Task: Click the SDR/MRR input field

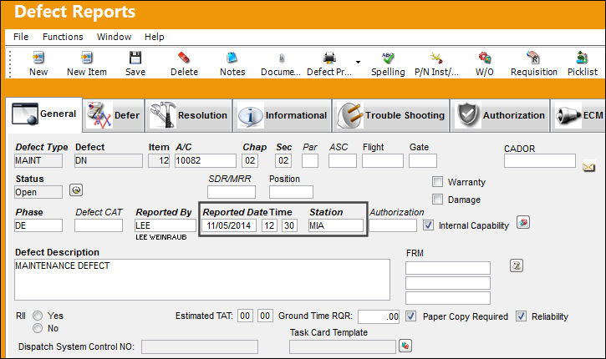Action: pyautogui.click(x=232, y=192)
